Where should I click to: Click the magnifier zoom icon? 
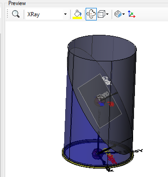[x=16, y=14]
